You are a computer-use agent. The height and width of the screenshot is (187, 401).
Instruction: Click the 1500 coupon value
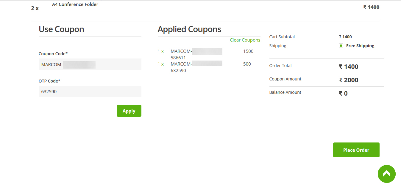point(248,51)
